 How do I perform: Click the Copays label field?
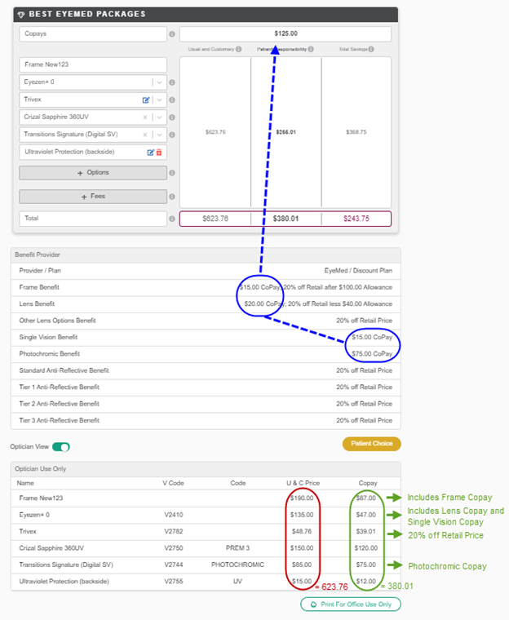(x=93, y=34)
